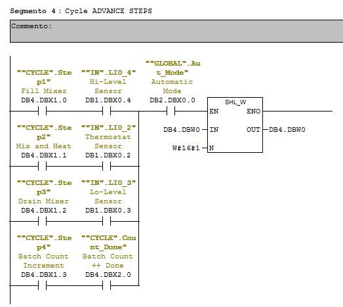Click the "IN".LI0_3 symbol name
This screenshot has width=343, height=307.
[108, 183]
